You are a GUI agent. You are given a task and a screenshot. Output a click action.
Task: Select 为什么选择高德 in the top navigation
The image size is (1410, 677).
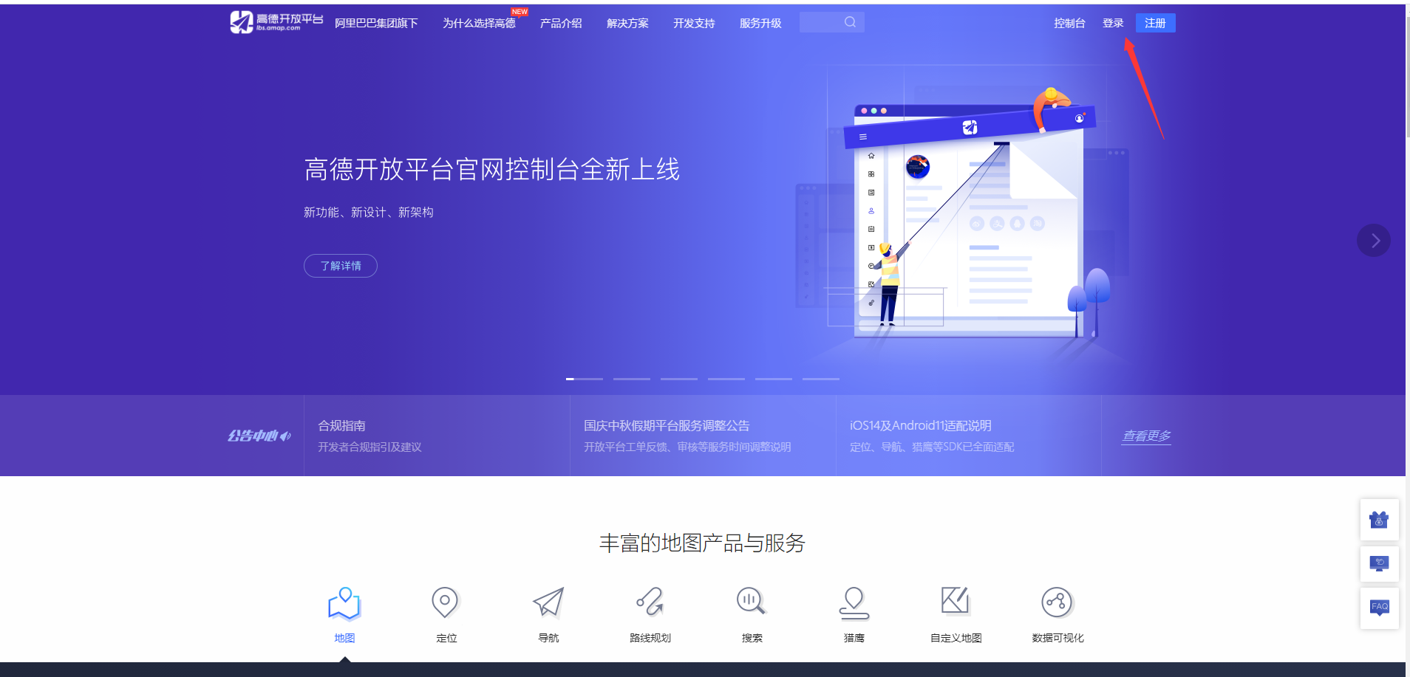point(479,23)
